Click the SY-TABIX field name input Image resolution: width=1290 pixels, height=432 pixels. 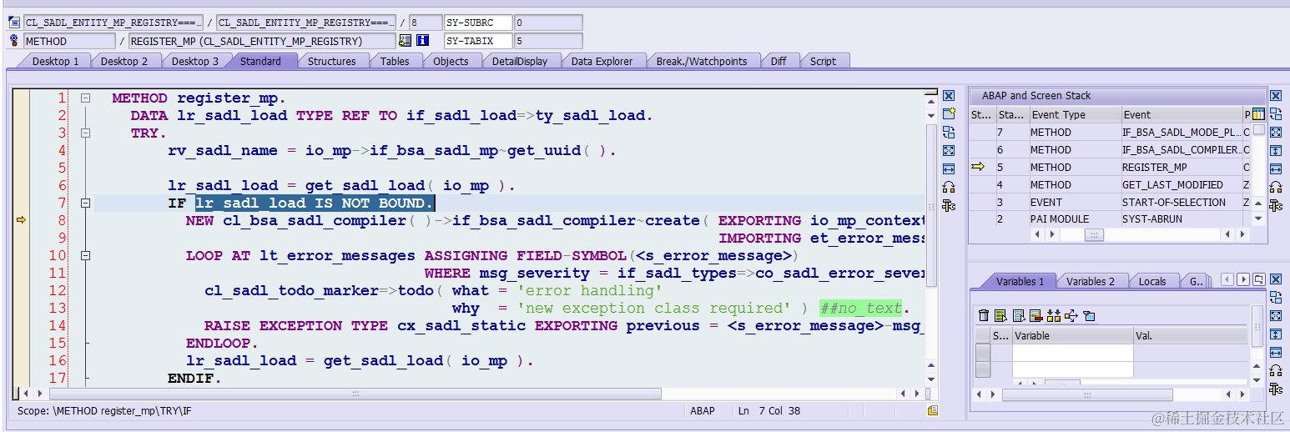point(476,40)
